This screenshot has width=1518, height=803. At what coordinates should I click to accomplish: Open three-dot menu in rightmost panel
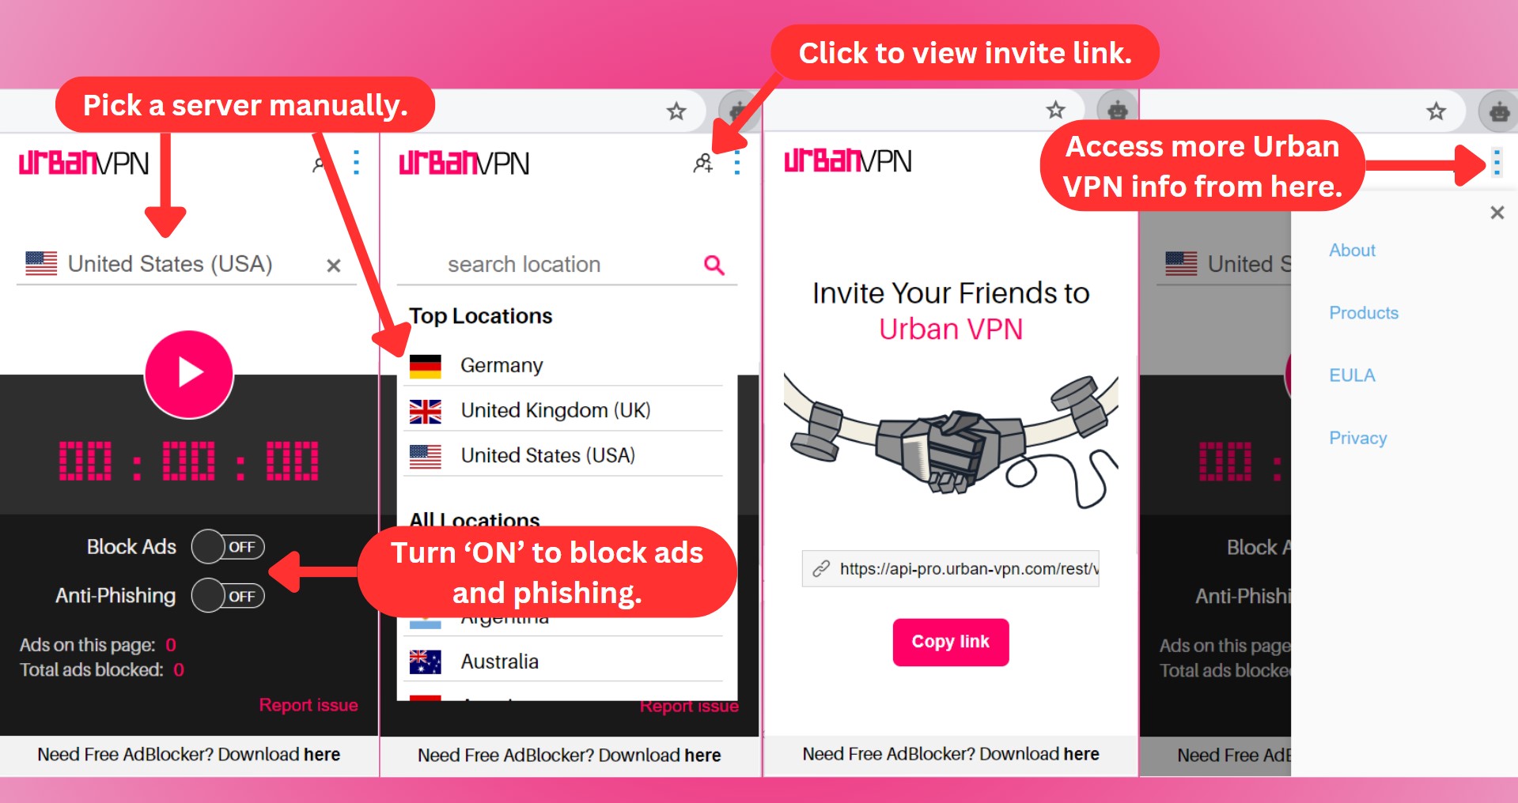point(1497,163)
